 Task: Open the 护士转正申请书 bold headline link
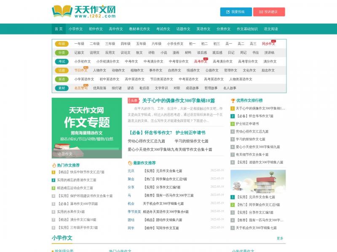tap(190, 133)
